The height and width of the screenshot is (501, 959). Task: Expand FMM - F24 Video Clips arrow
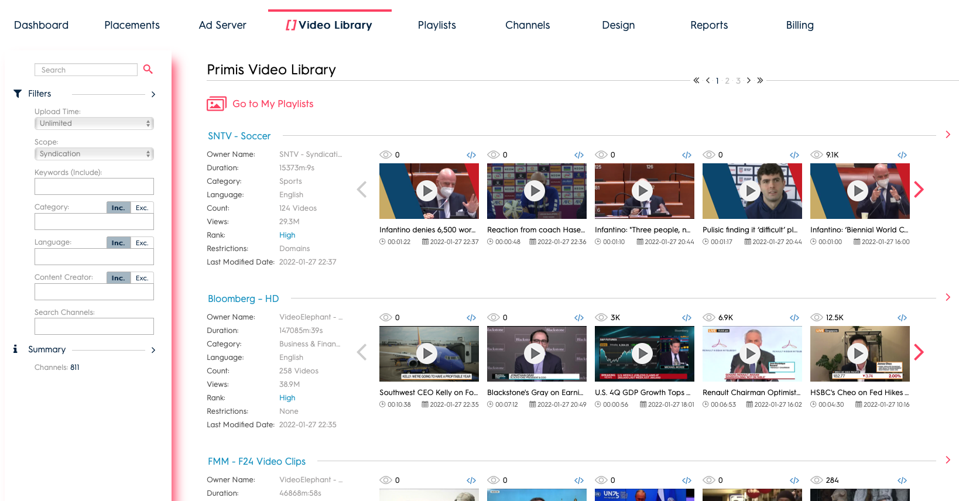pyautogui.click(x=948, y=460)
